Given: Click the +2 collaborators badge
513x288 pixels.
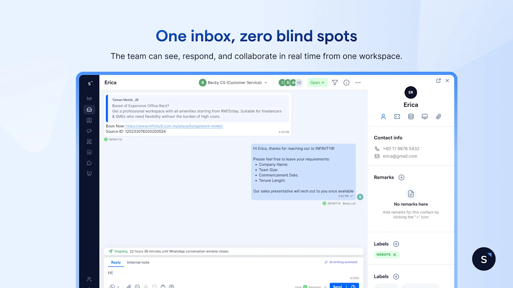Looking at the screenshot, I should (x=299, y=83).
